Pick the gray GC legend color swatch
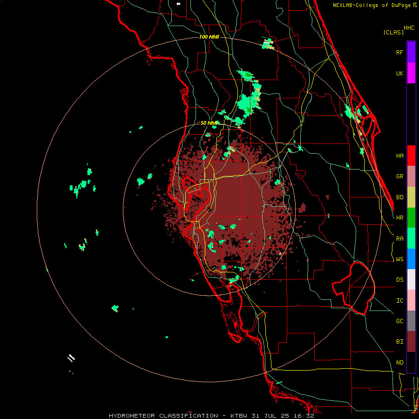The height and width of the screenshot is (419, 419). point(411,321)
